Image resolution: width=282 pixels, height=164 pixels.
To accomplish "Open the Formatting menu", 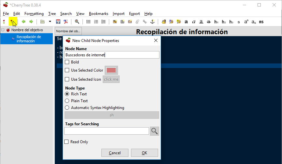I will point(34,14).
